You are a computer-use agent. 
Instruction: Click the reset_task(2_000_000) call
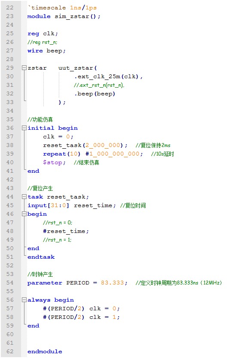pyautogui.click(x=85, y=145)
